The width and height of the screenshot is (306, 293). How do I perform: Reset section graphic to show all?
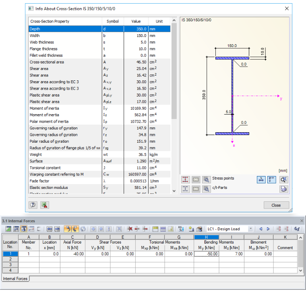[284, 179]
